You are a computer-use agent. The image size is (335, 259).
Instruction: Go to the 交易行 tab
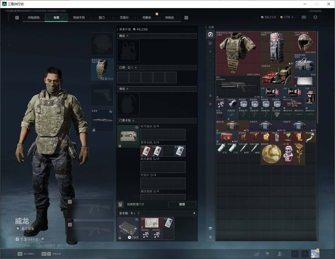124,17
